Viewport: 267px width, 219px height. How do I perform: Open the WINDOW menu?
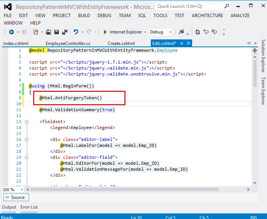click(x=13, y=23)
